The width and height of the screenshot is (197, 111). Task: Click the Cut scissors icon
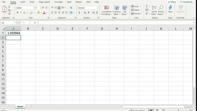coord(9,7)
